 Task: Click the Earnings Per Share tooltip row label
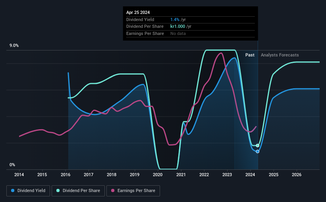145,33
